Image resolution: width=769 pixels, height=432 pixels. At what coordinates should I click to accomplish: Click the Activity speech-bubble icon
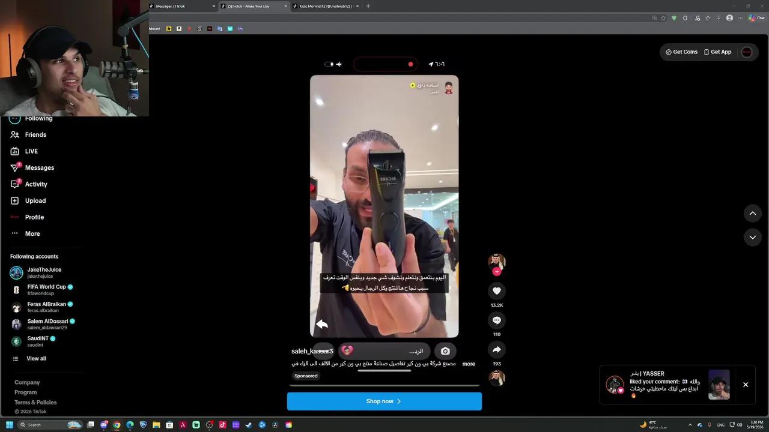tap(15, 184)
